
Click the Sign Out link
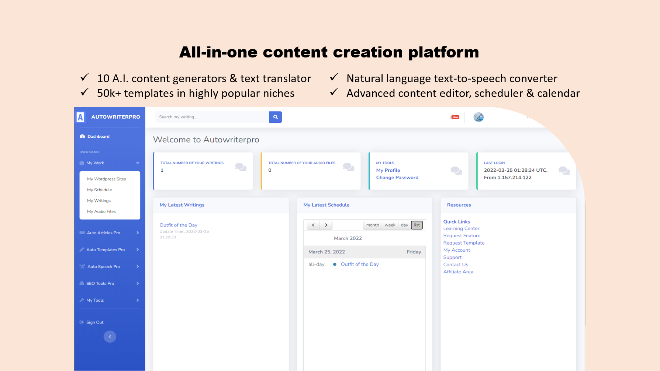(x=95, y=322)
